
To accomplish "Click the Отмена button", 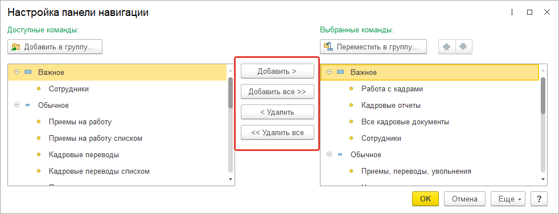I will (465, 199).
